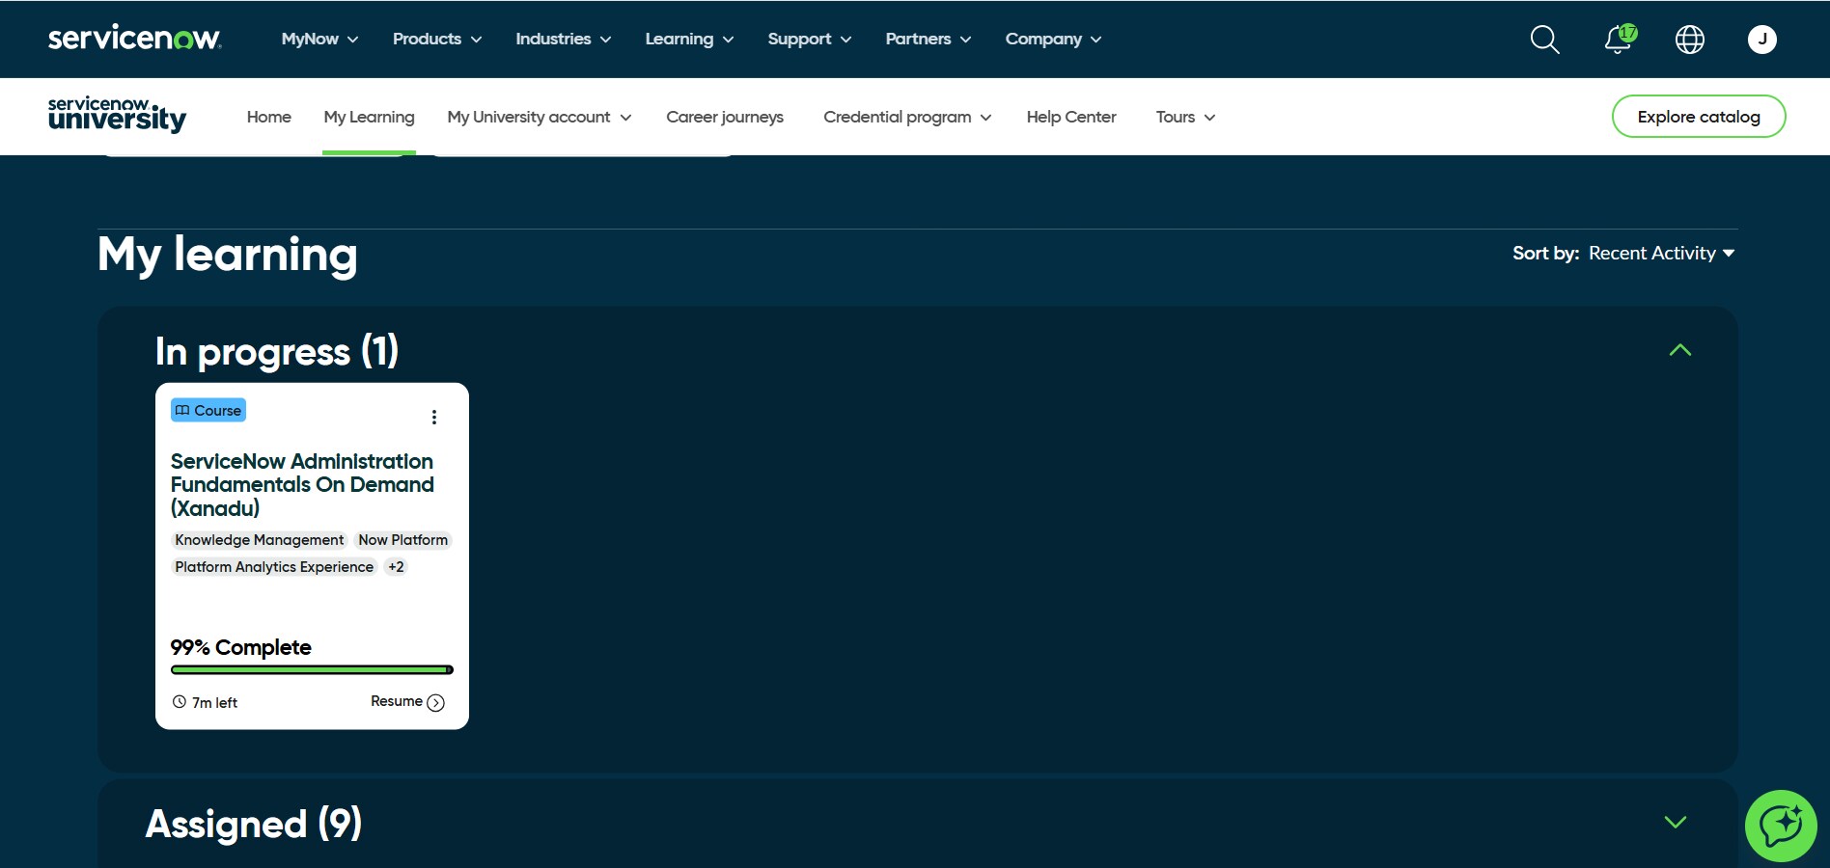
Task: Open the Company menu
Action: pyautogui.click(x=1053, y=39)
